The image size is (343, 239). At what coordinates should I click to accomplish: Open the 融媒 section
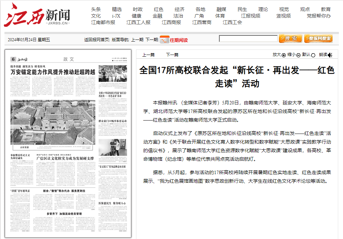221,9
